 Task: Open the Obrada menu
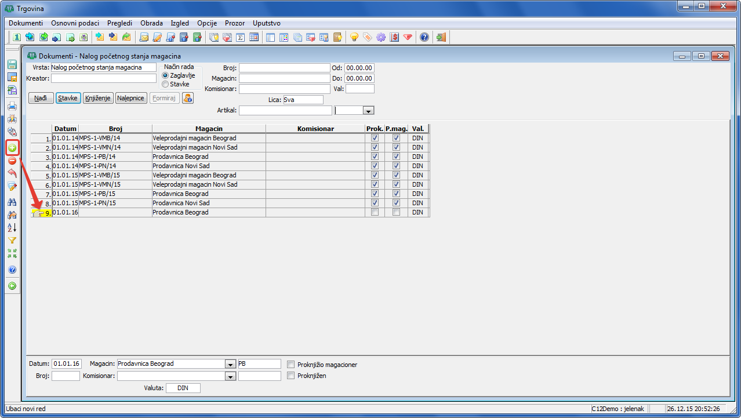point(151,23)
